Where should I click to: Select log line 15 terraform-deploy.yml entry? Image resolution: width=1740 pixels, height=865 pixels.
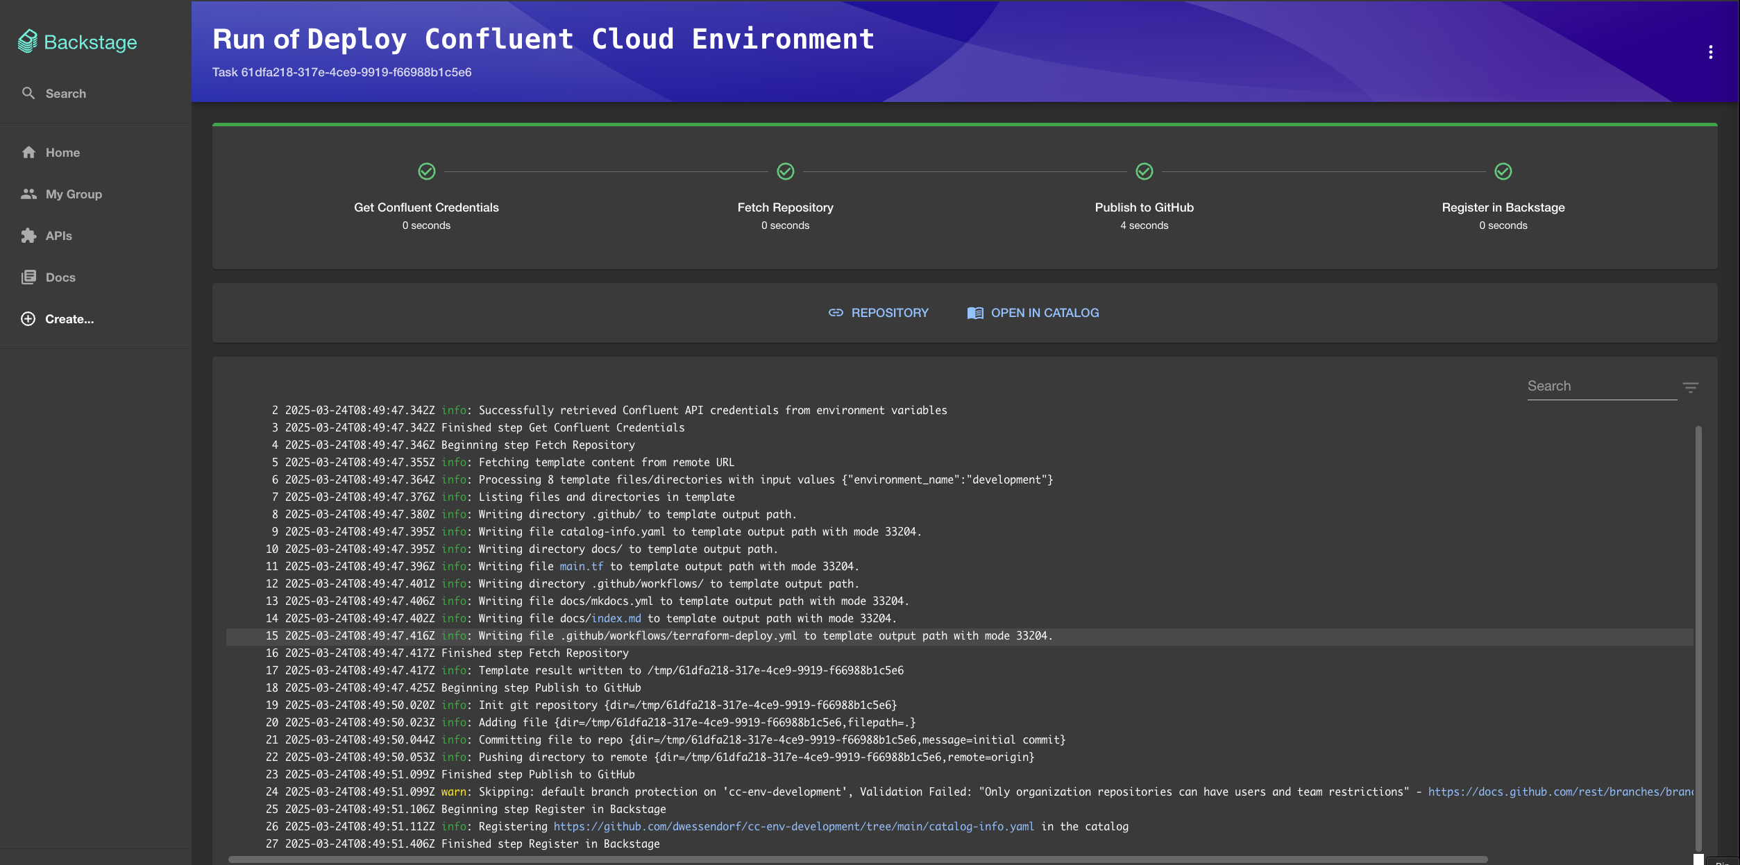[x=960, y=635]
